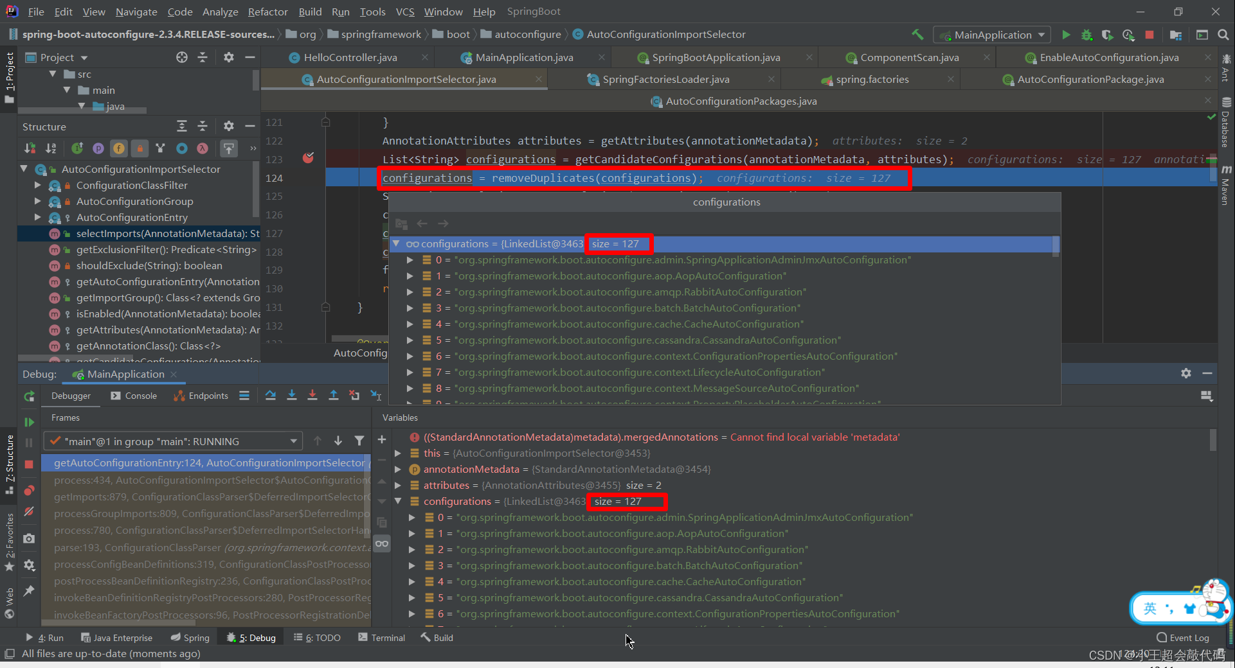Expand AutoConfigurationGroup in Structure tree
Viewport: 1235px width, 668px height.
point(37,201)
